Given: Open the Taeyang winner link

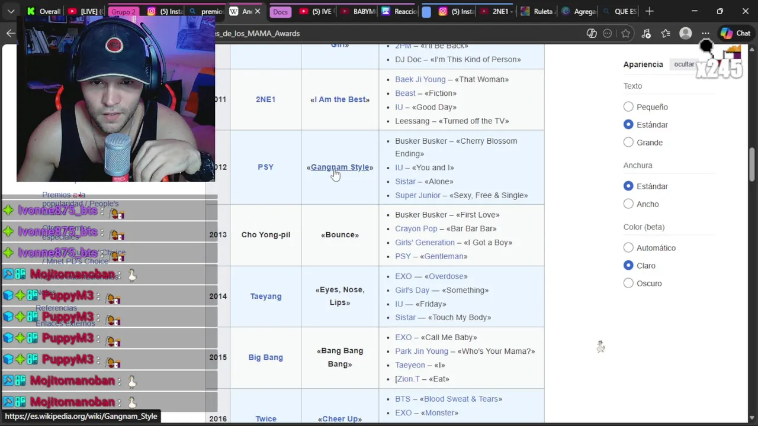Looking at the screenshot, I should coord(265,296).
